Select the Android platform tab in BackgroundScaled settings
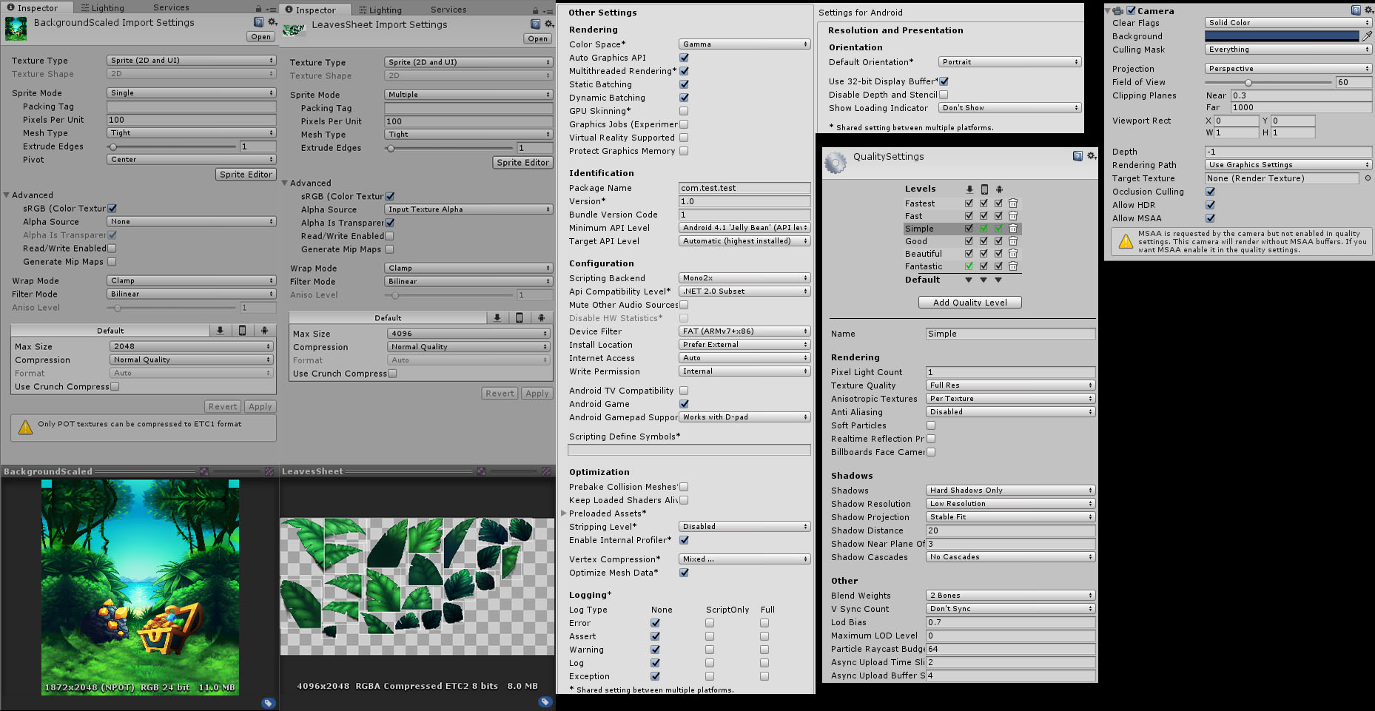The image size is (1375, 711). point(264,331)
